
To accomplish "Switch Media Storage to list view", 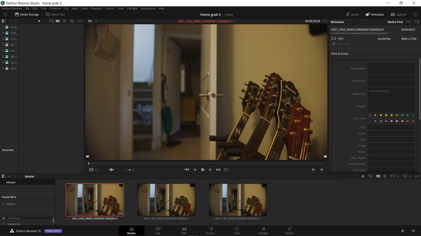I will coord(64,21).
